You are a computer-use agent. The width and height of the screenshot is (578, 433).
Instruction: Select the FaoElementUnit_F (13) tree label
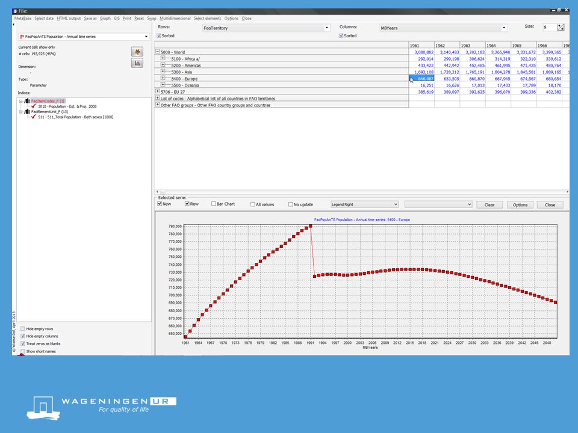[x=49, y=112]
